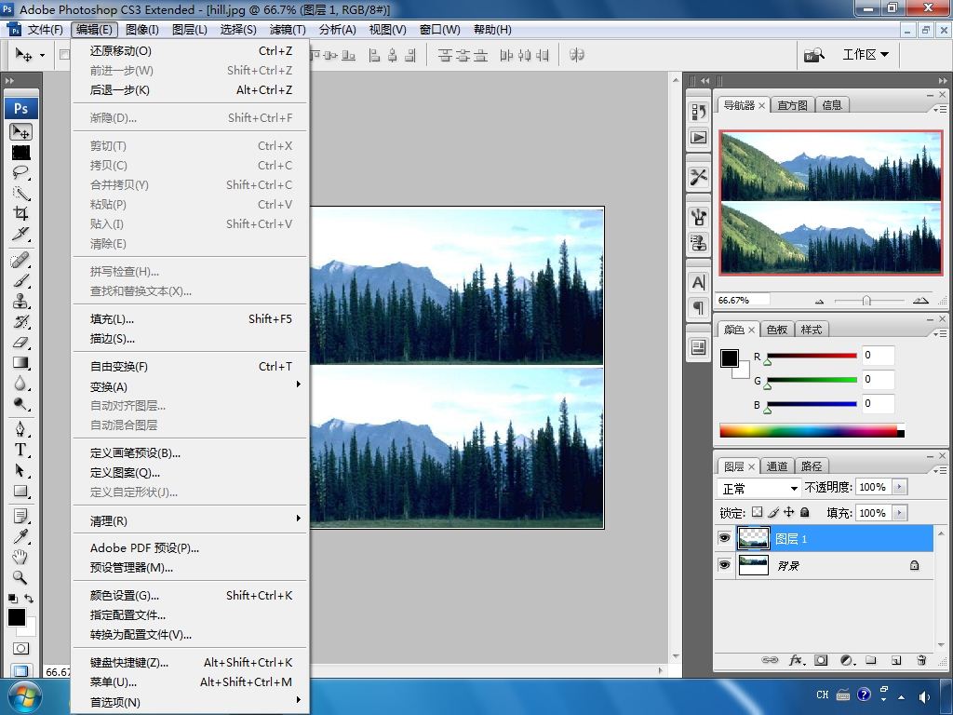Click 定义图案(Q)... entry
The height and width of the screenshot is (715, 953).
tap(190, 472)
